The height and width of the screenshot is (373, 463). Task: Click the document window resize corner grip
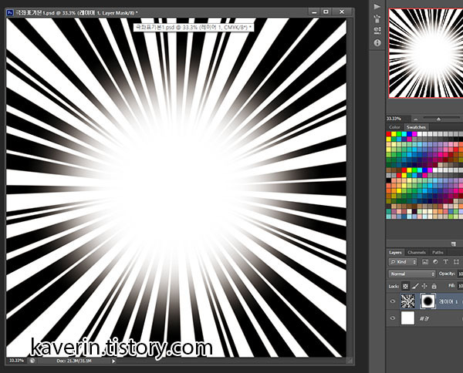[350, 361]
